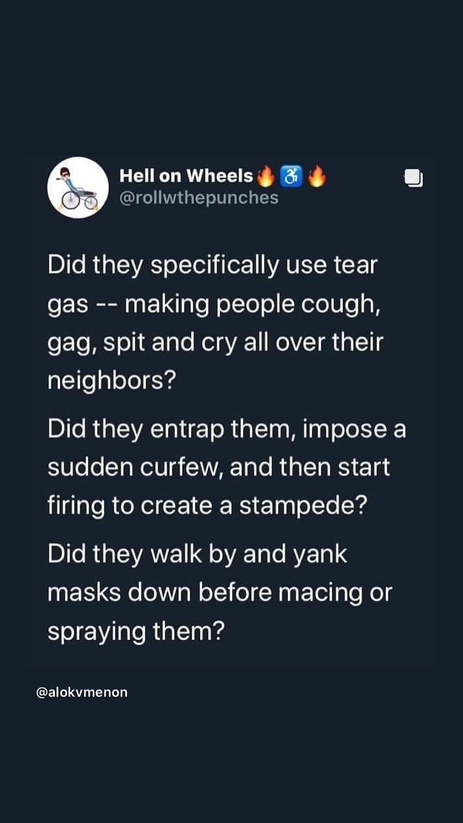This screenshot has width=463, height=823.
Task: Click the fire emoji left of wheelchair symbol
Action: pyautogui.click(x=266, y=176)
